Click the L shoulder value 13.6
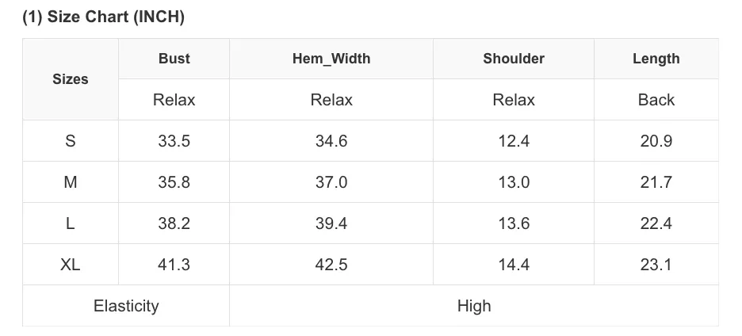742x336 pixels. click(x=514, y=223)
